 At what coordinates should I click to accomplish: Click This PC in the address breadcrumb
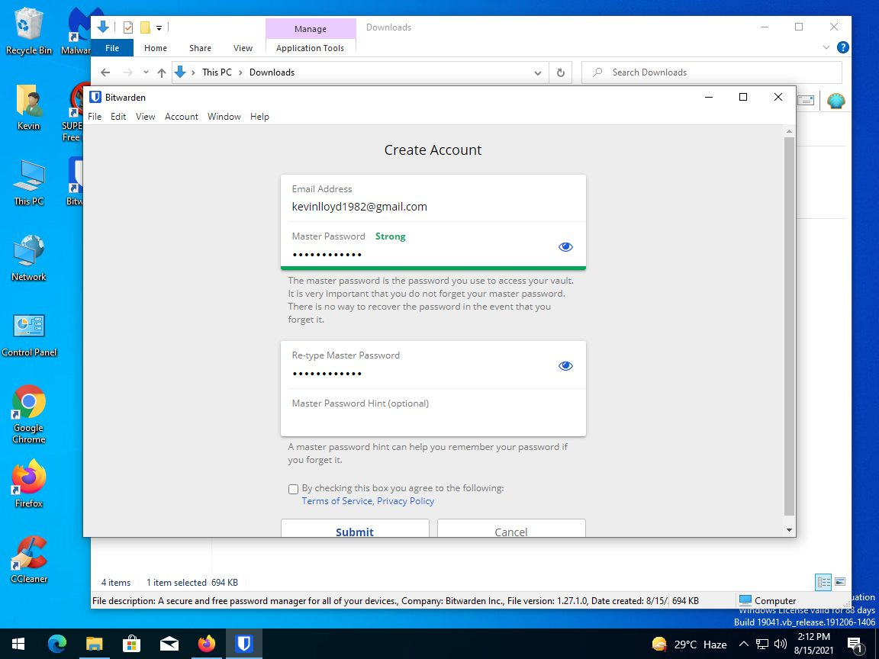217,72
